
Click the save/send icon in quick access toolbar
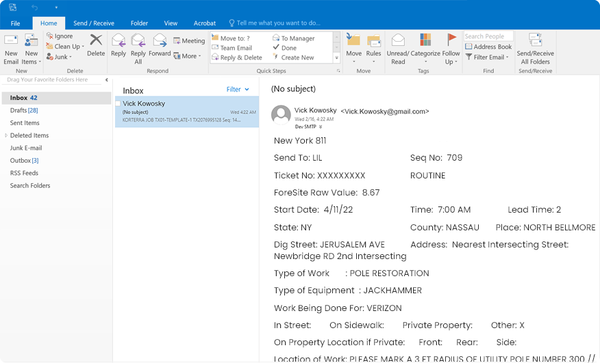[12, 7]
